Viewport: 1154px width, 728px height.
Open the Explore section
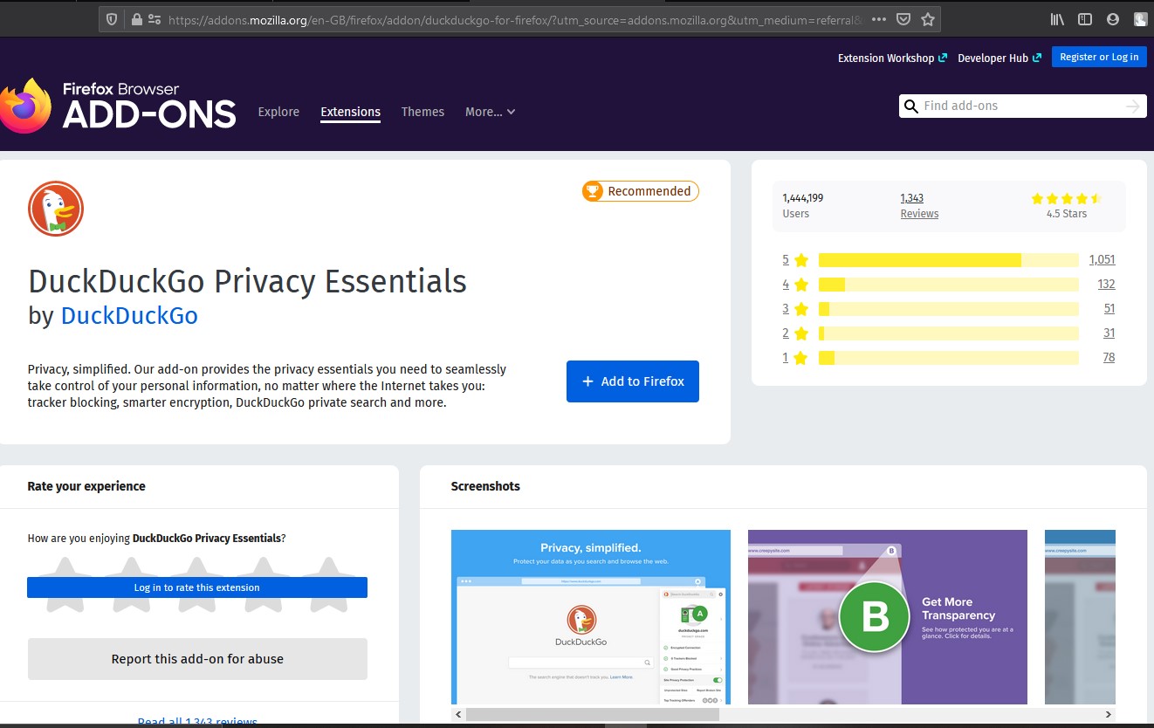click(x=278, y=112)
